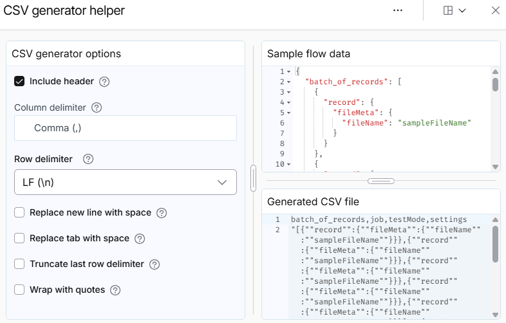Viewport: 506px width, 323px height.
Task: Collapse batch_of_records fold at line 2
Action: [x=289, y=82]
